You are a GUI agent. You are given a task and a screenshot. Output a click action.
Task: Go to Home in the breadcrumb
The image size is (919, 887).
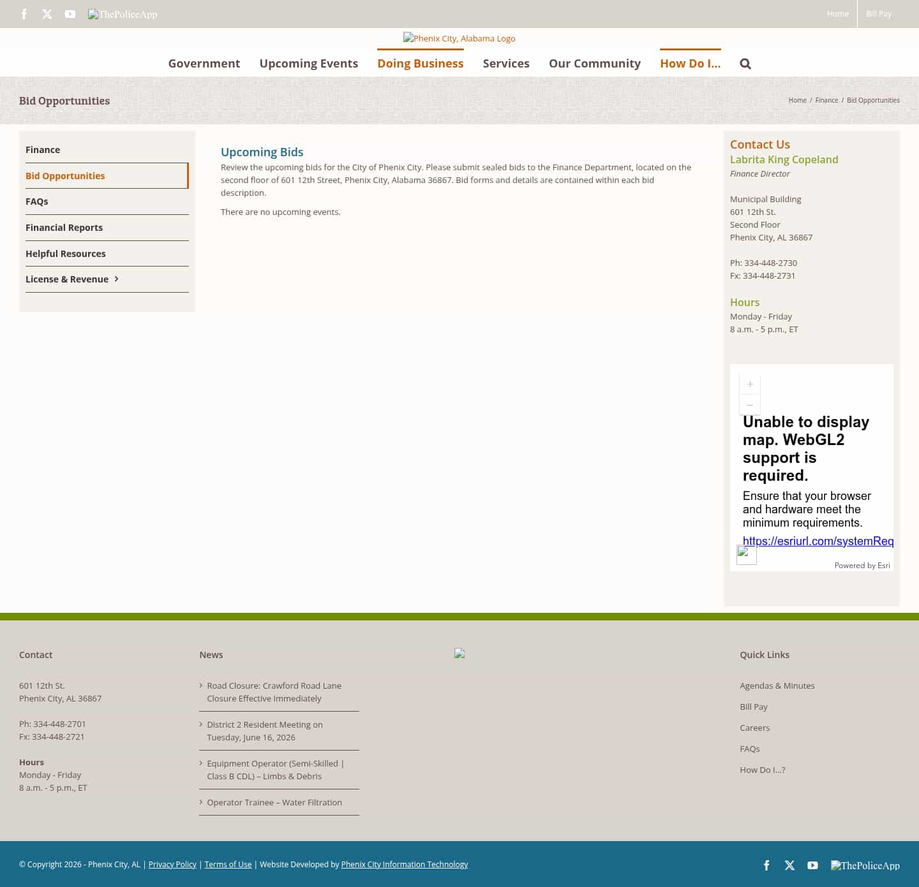(x=798, y=101)
